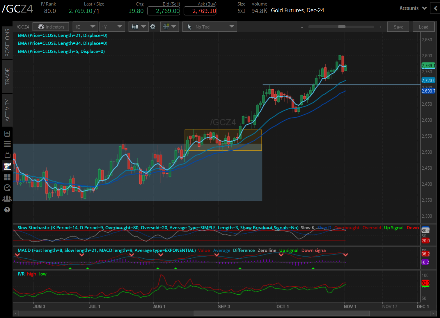Switch to the Positions tab
440x318 pixels.
(7, 42)
